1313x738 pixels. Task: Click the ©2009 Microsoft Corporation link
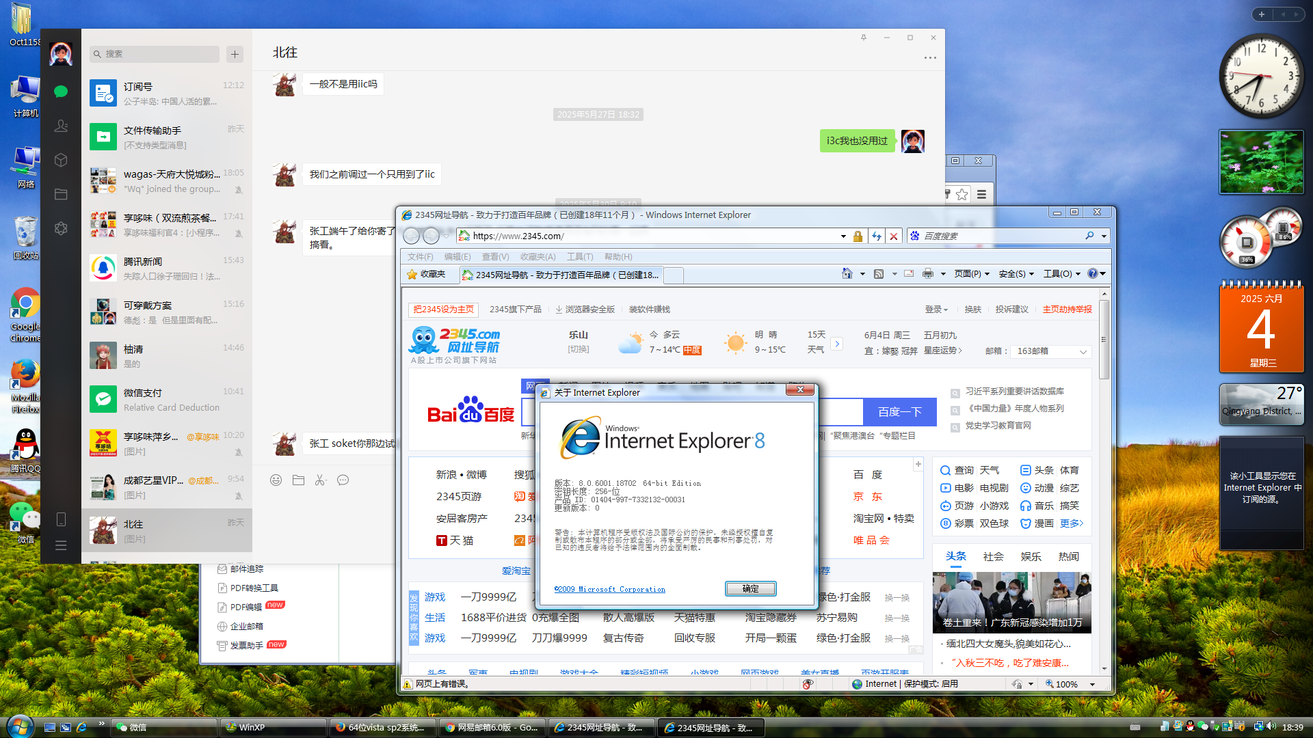coord(610,589)
